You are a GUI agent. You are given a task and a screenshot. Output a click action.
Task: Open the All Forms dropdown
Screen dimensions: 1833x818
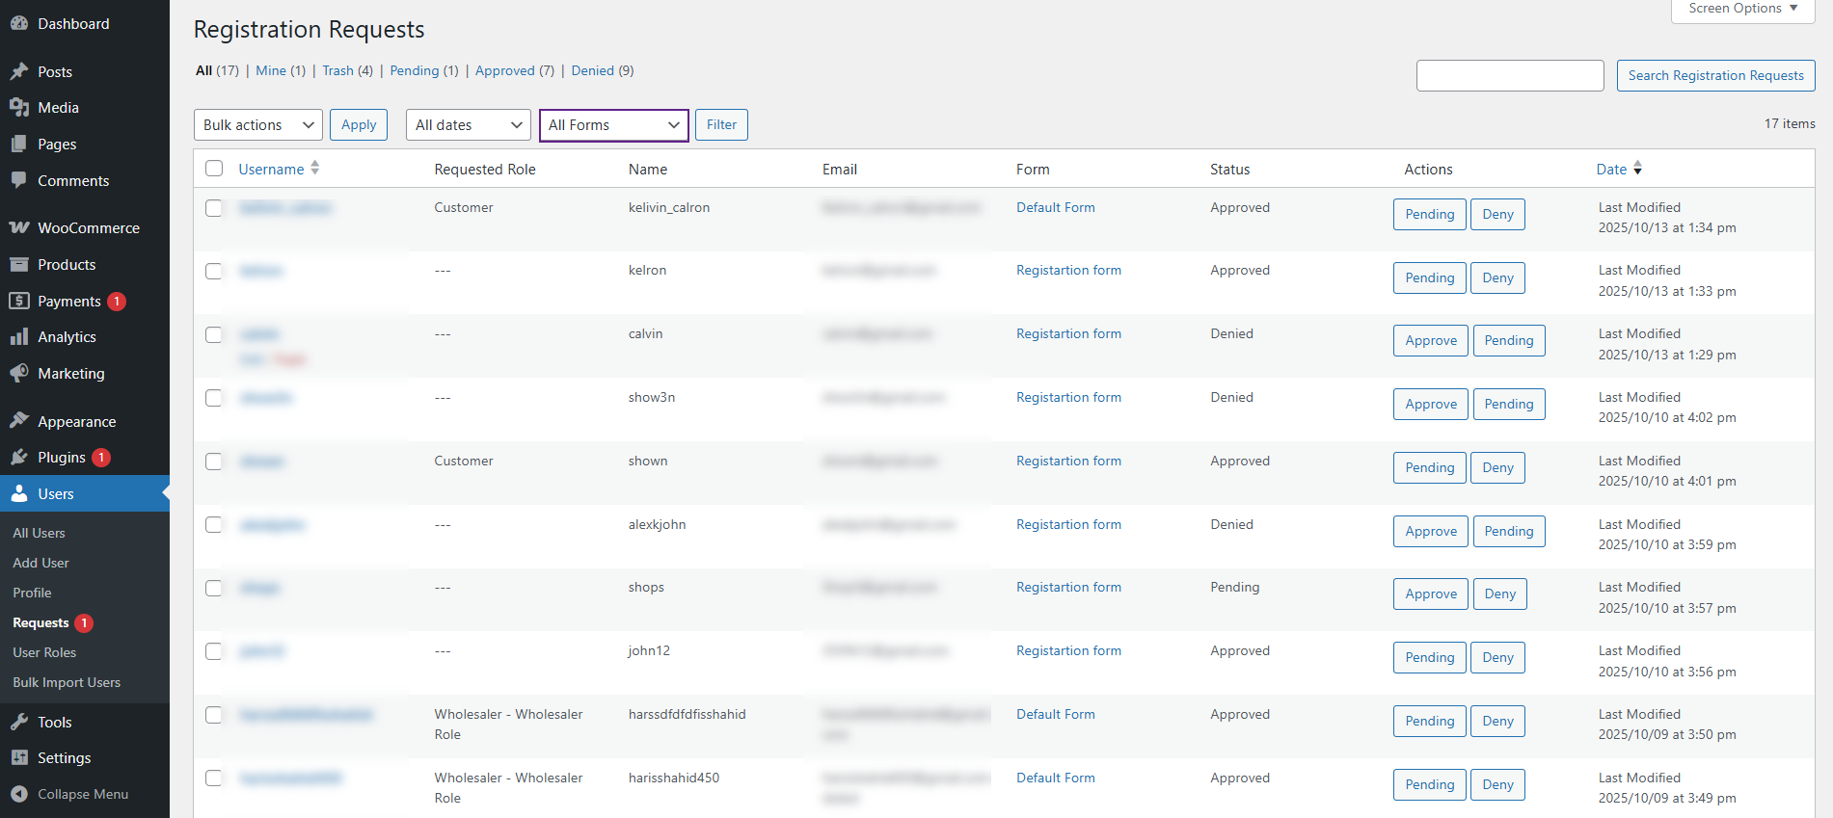click(x=613, y=125)
